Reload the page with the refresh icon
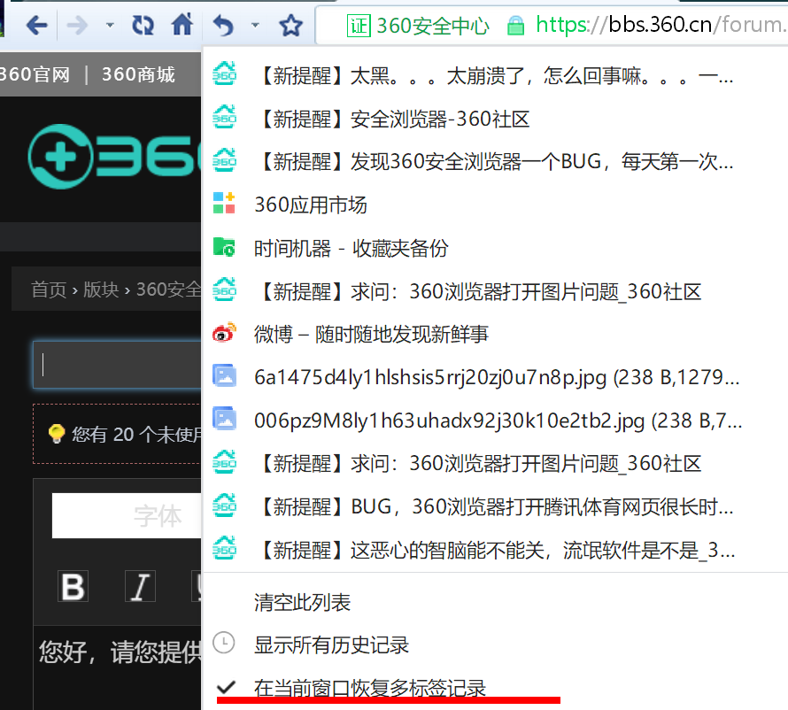The image size is (788, 710). (x=143, y=25)
